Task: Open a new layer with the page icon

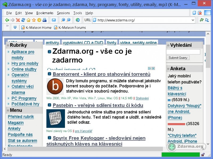Action: (194, 13)
